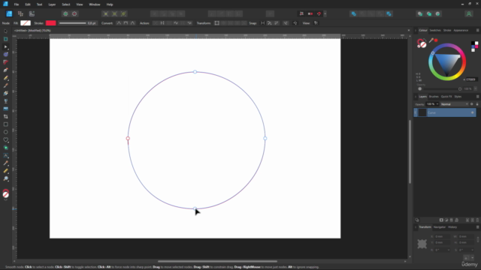This screenshot has width=481, height=270.
Task: Close the Untitled document tab
Action: (x=408, y=30)
